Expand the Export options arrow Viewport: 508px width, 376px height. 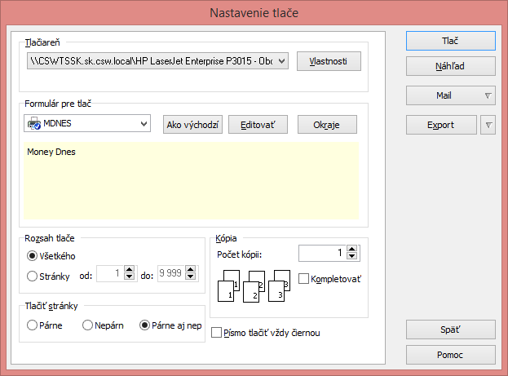(488, 125)
